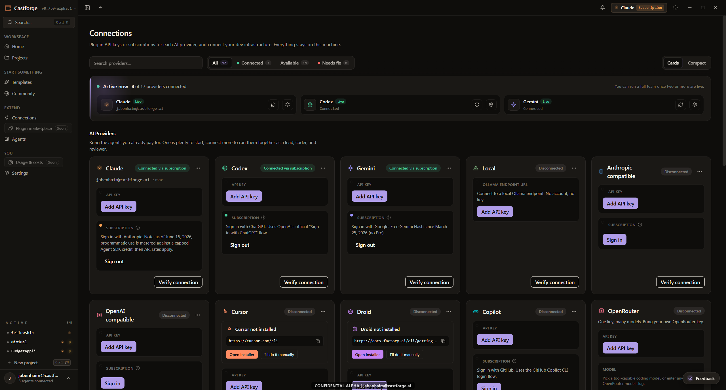Open Gemini card more options menu
The image size is (726, 390).
tap(449, 168)
